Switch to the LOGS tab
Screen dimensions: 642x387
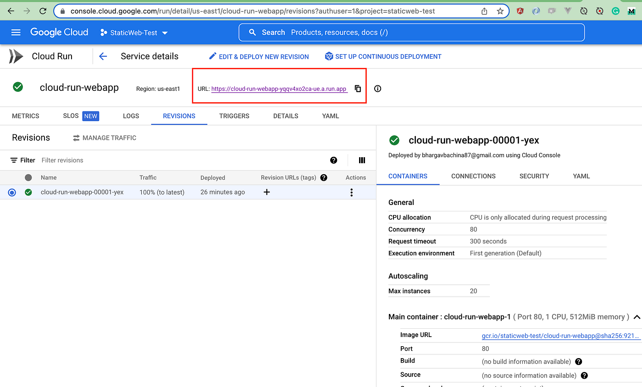click(x=131, y=116)
